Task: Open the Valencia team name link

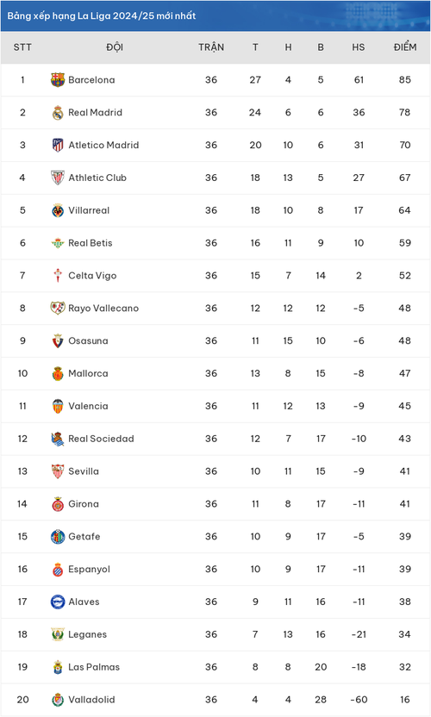Action: click(88, 406)
